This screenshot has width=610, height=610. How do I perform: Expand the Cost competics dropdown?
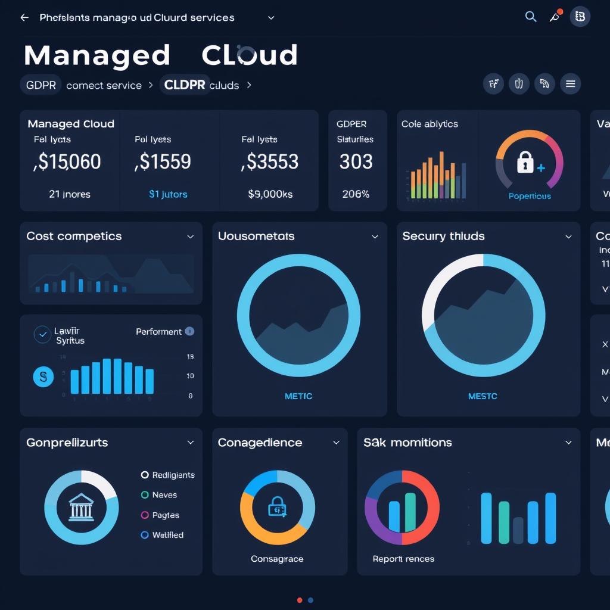tap(191, 236)
